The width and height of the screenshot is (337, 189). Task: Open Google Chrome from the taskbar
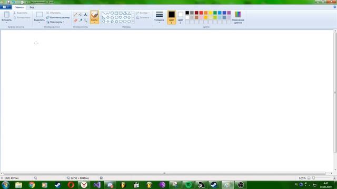pos(32,185)
